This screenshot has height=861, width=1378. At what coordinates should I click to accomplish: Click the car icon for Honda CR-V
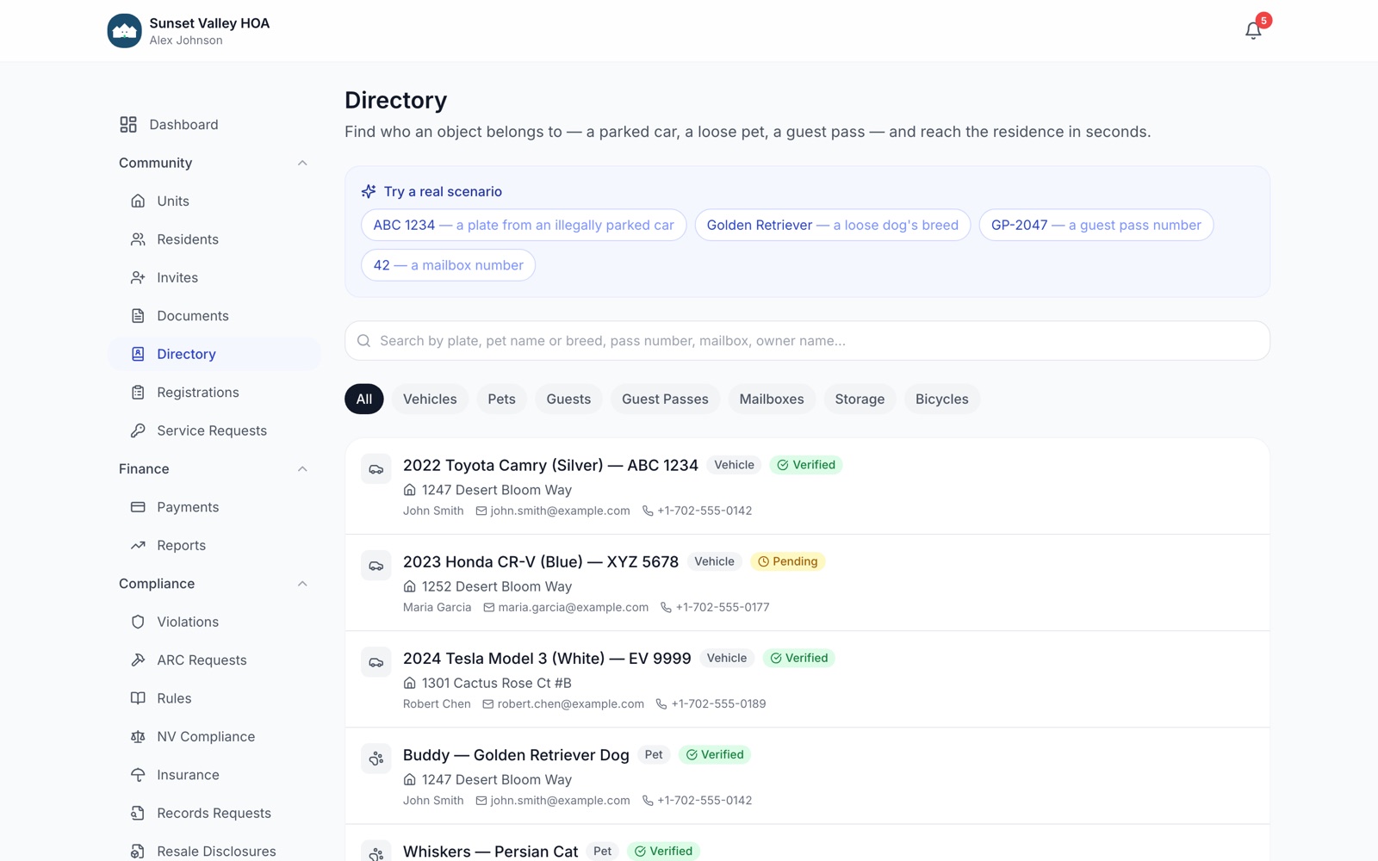pyautogui.click(x=376, y=566)
